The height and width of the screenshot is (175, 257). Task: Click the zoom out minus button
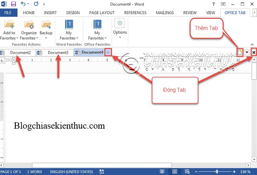196,172
